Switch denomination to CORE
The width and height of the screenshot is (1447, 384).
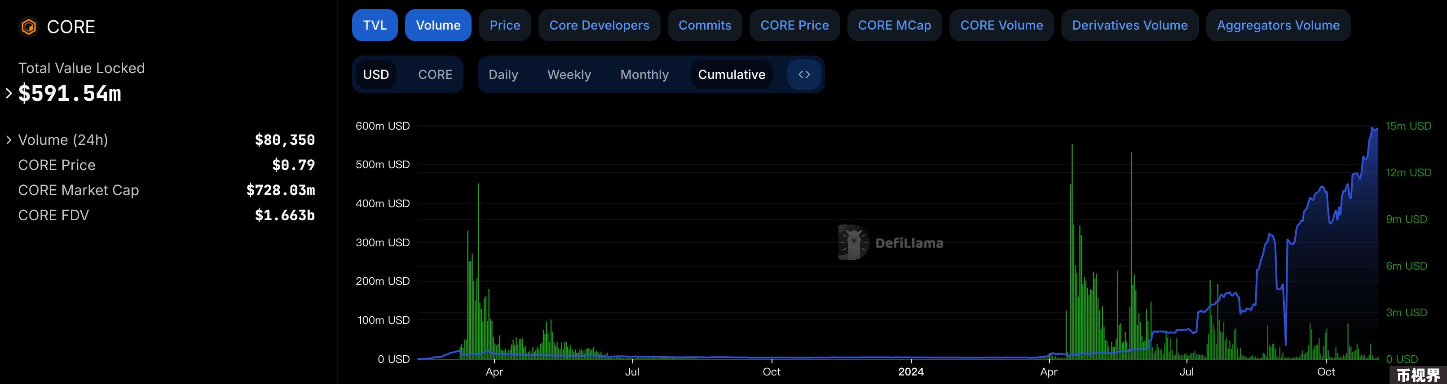tap(435, 74)
